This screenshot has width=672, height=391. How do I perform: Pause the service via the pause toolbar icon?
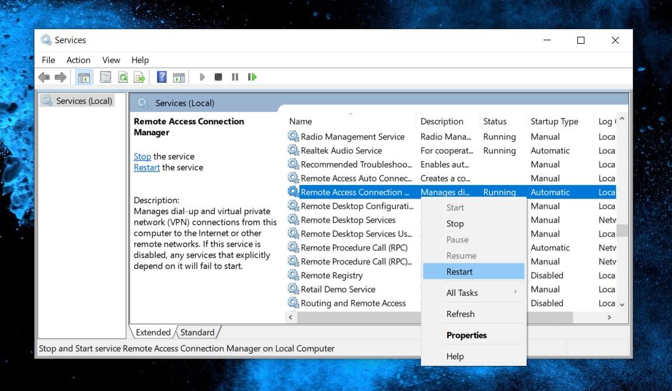(x=235, y=76)
